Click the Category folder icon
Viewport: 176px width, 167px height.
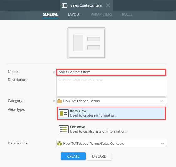pyautogui.click(x=60, y=101)
